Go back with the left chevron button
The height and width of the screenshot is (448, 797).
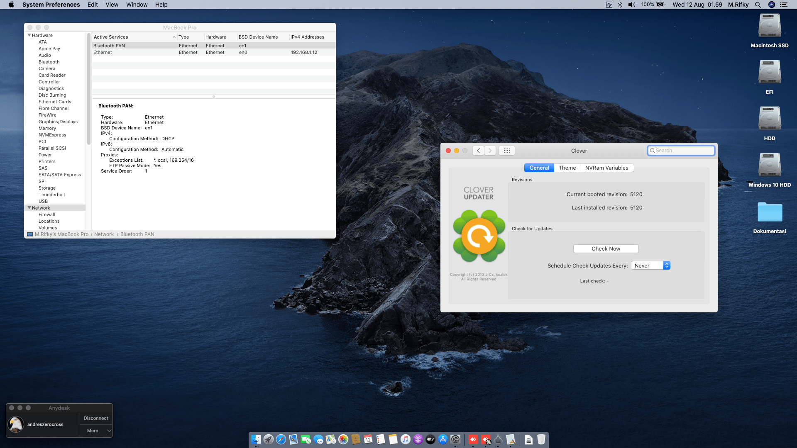click(478, 151)
